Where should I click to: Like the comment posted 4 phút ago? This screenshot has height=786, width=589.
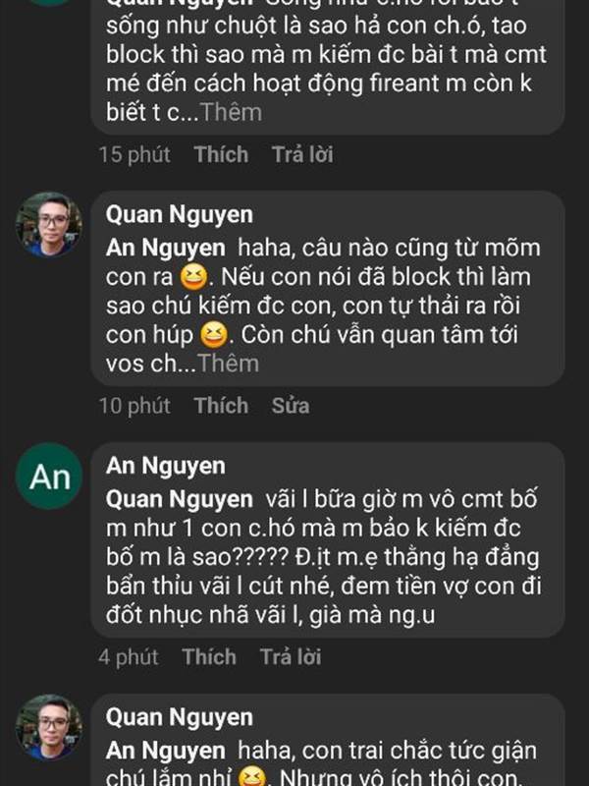(x=209, y=657)
